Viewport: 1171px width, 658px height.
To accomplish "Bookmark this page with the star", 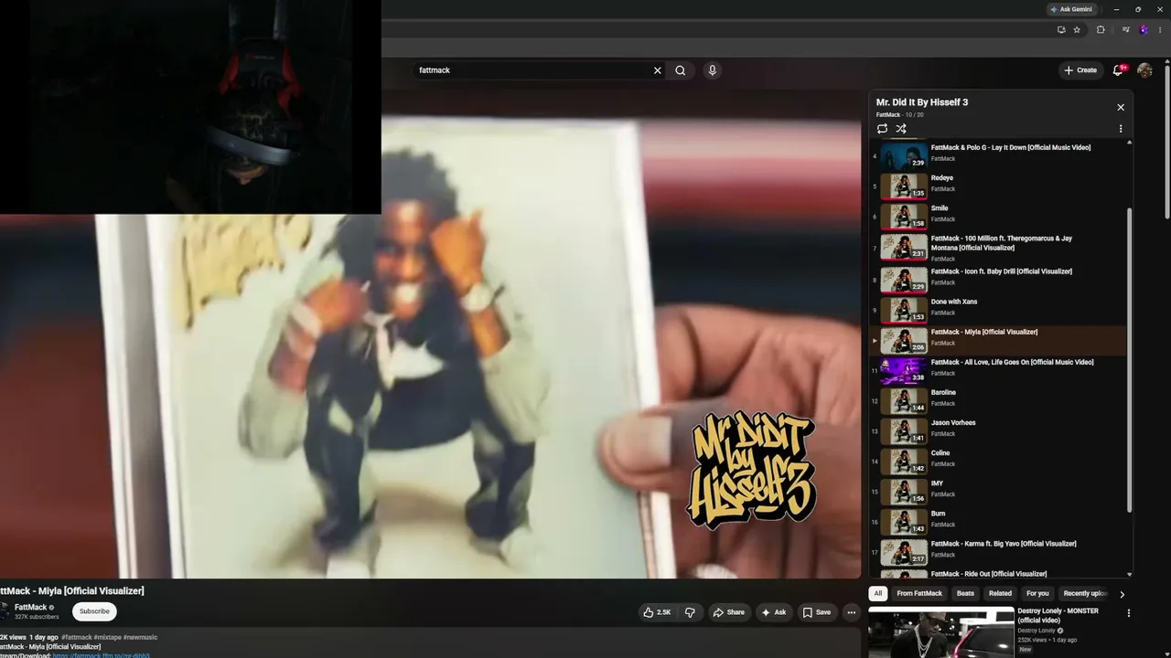I will pyautogui.click(x=1077, y=30).
